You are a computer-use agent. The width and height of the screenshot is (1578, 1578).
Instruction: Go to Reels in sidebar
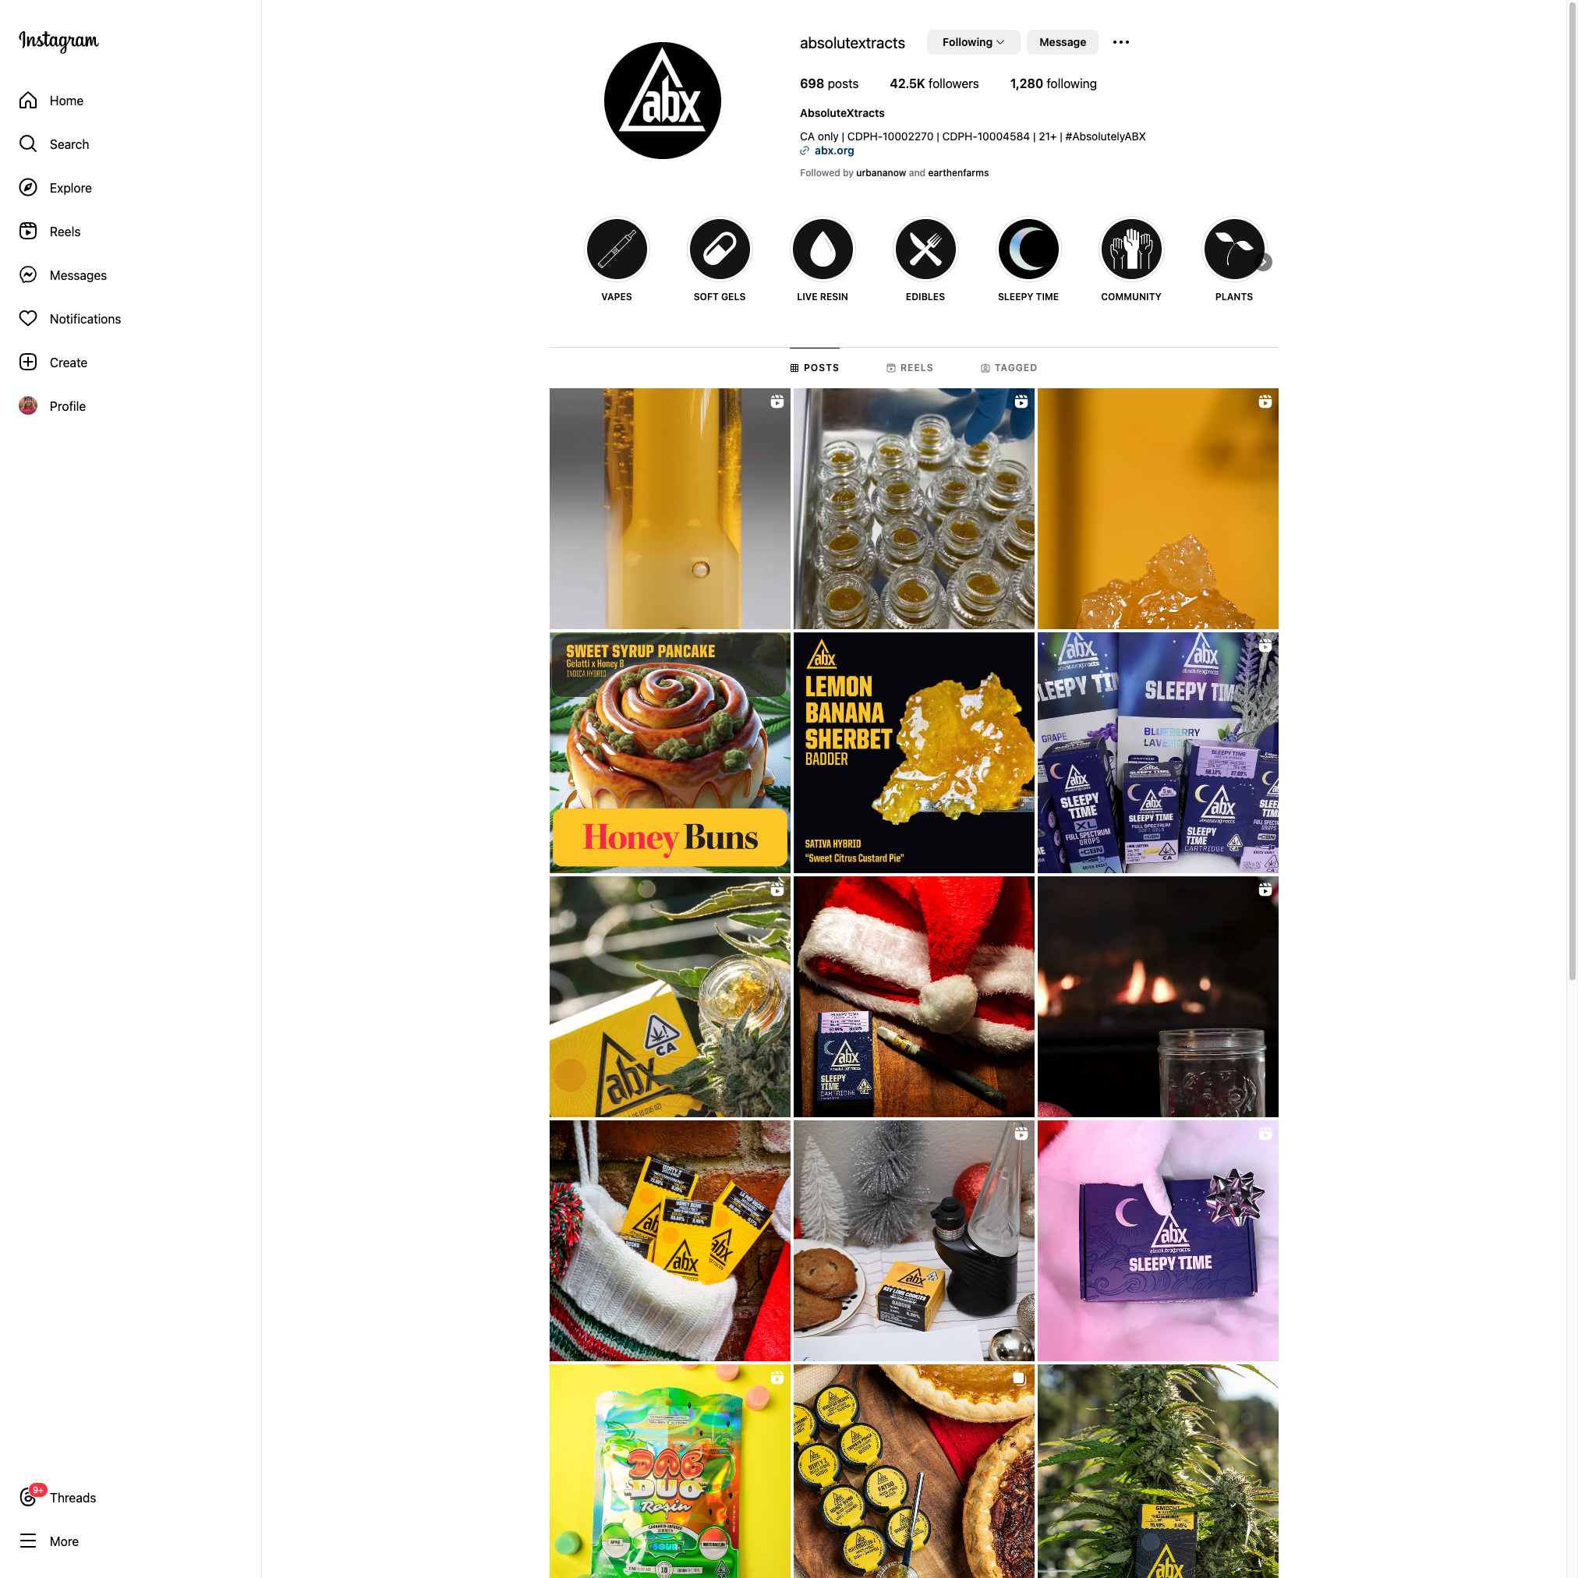point(28,231)
